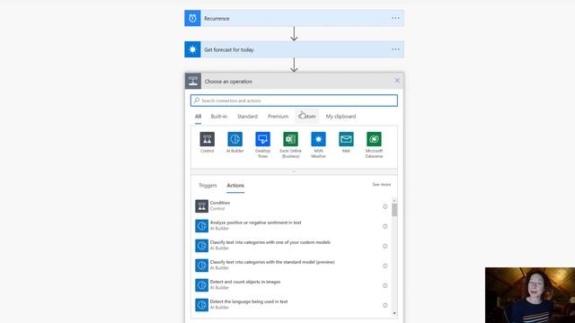
Task: Open the My clipboard tab
Action: pos(341,117)
